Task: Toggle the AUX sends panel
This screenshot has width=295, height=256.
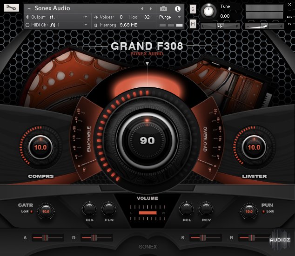Action: pyautogui.click(x=289, y=17)
